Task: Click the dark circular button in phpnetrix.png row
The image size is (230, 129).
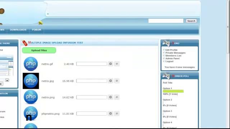Action: pos(110,114)
